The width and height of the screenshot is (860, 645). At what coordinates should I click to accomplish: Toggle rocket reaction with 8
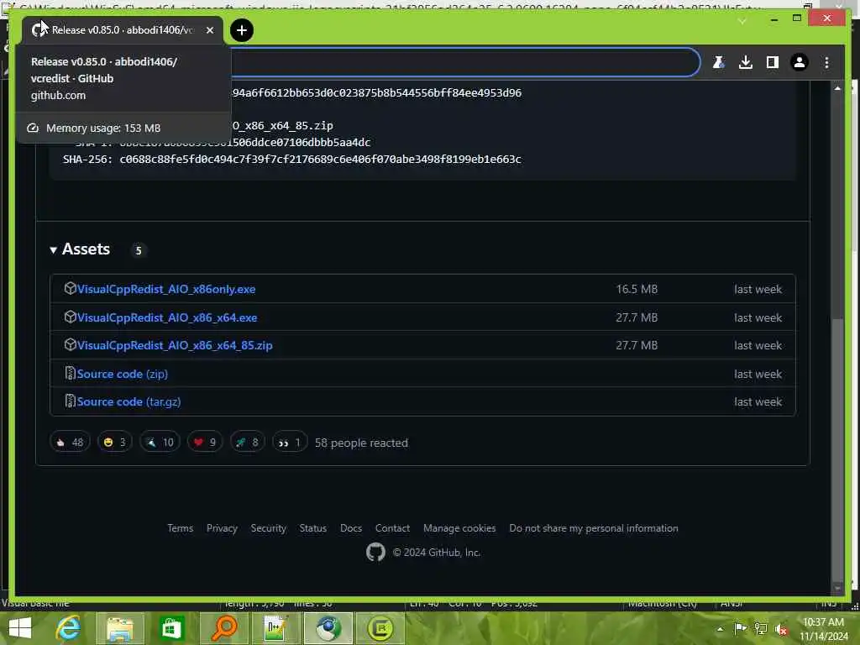(x=248, y=442)
